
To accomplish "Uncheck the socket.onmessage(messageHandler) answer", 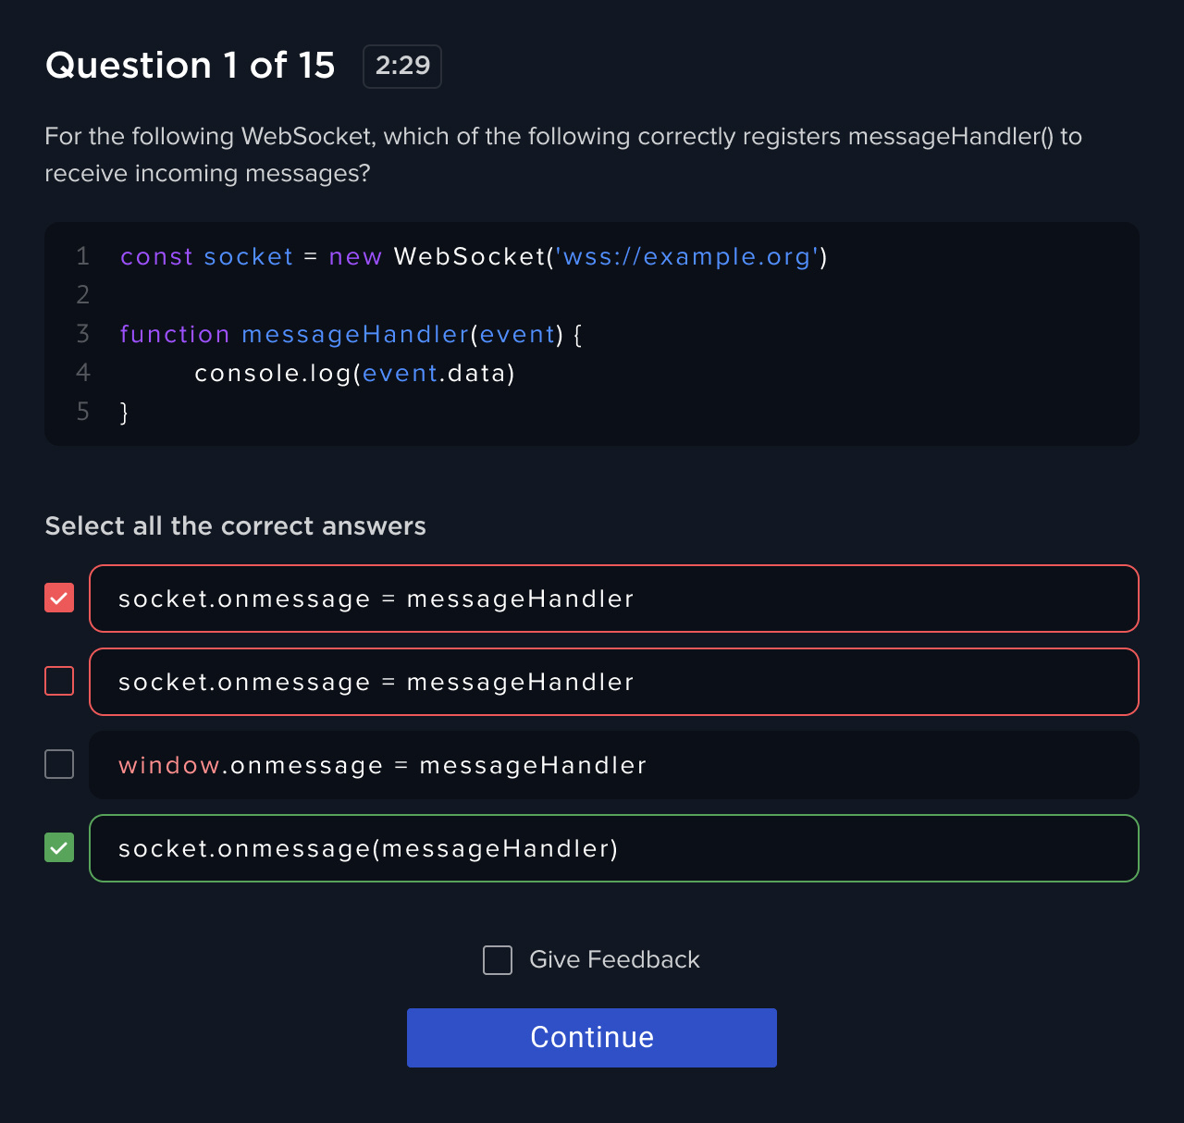I will 59,847.
